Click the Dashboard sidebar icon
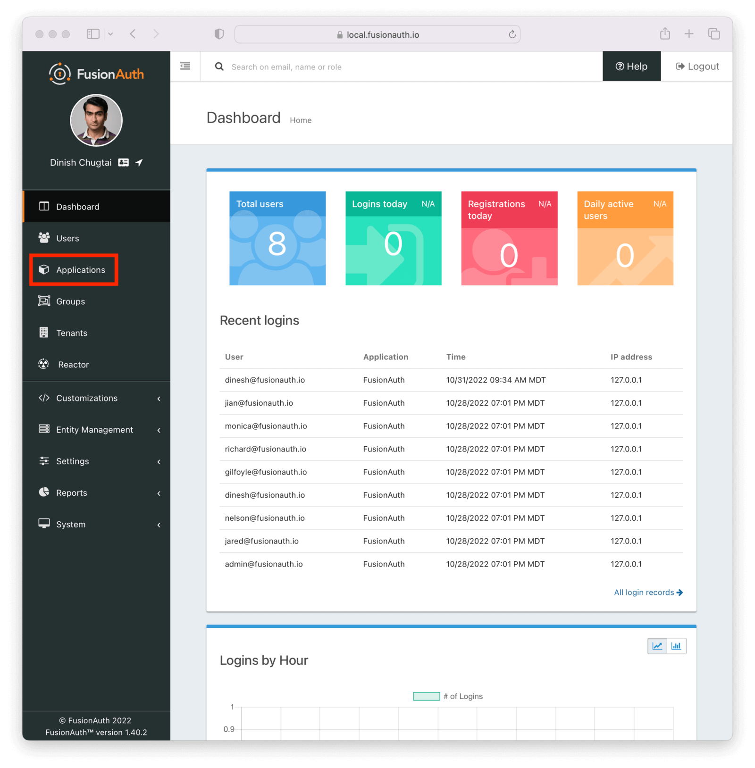755x768 pixels. point(44,206)
